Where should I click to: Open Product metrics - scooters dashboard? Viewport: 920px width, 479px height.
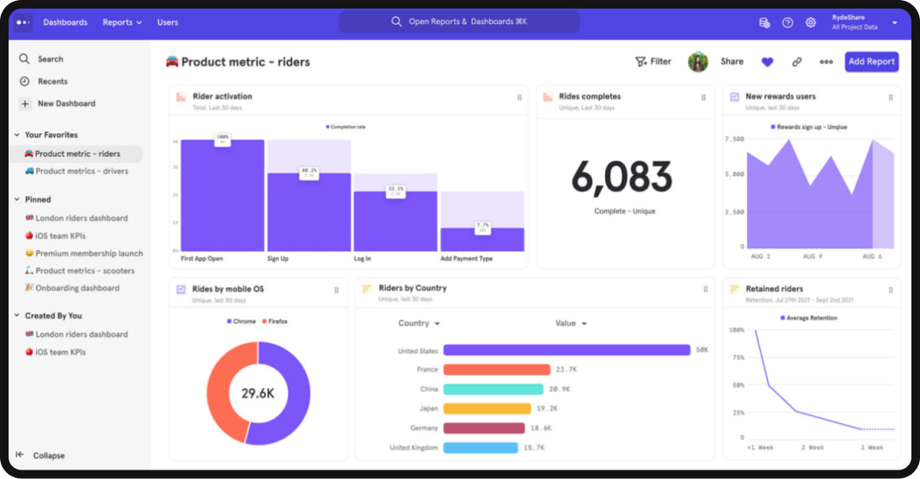coord(79,270)
